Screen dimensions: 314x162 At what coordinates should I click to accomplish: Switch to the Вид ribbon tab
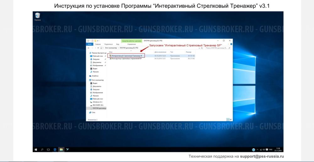pos(118,44)
